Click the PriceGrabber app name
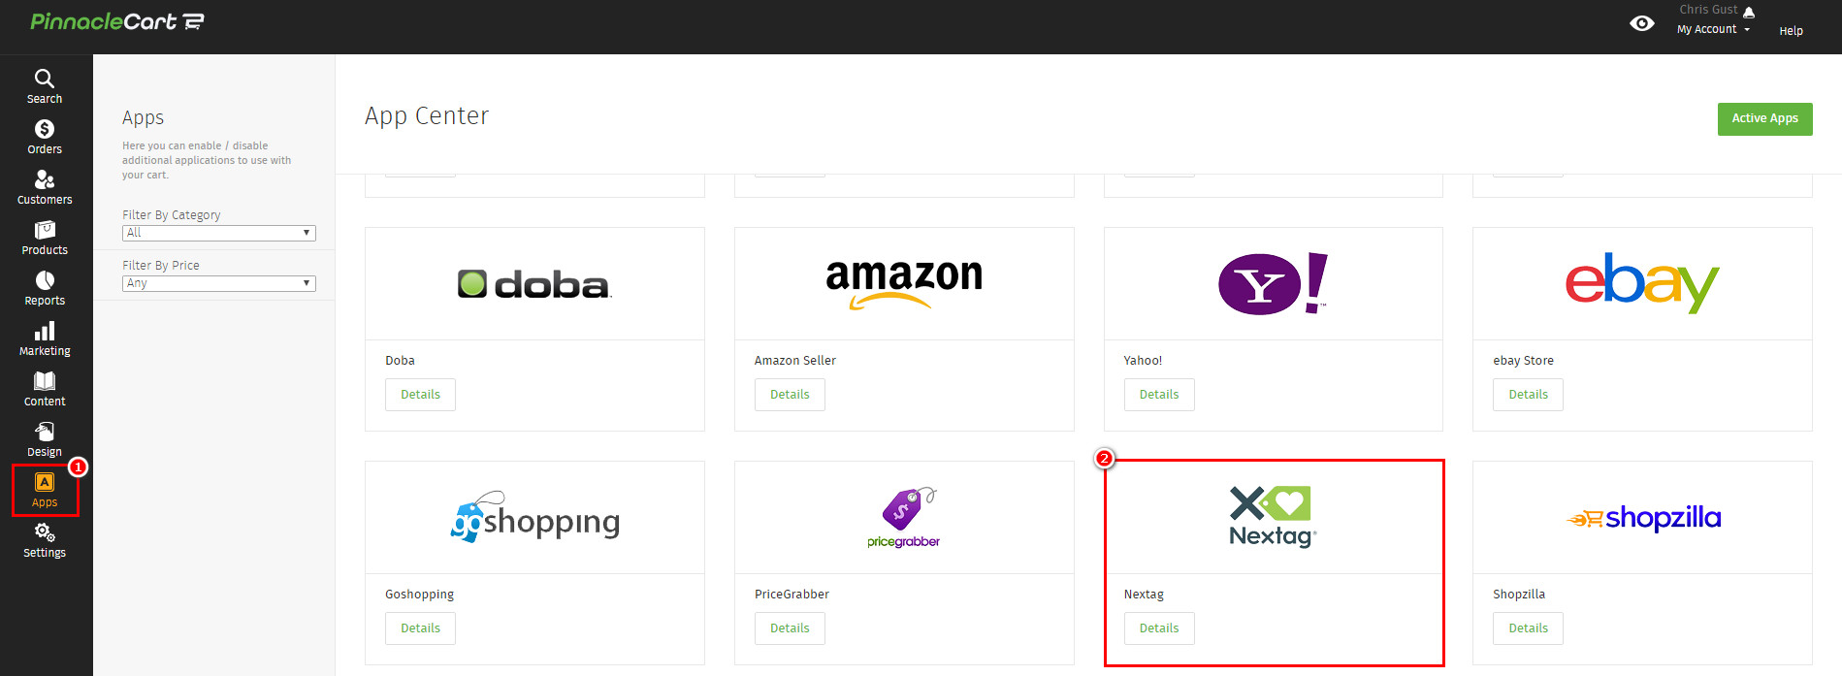 (792, 595)
